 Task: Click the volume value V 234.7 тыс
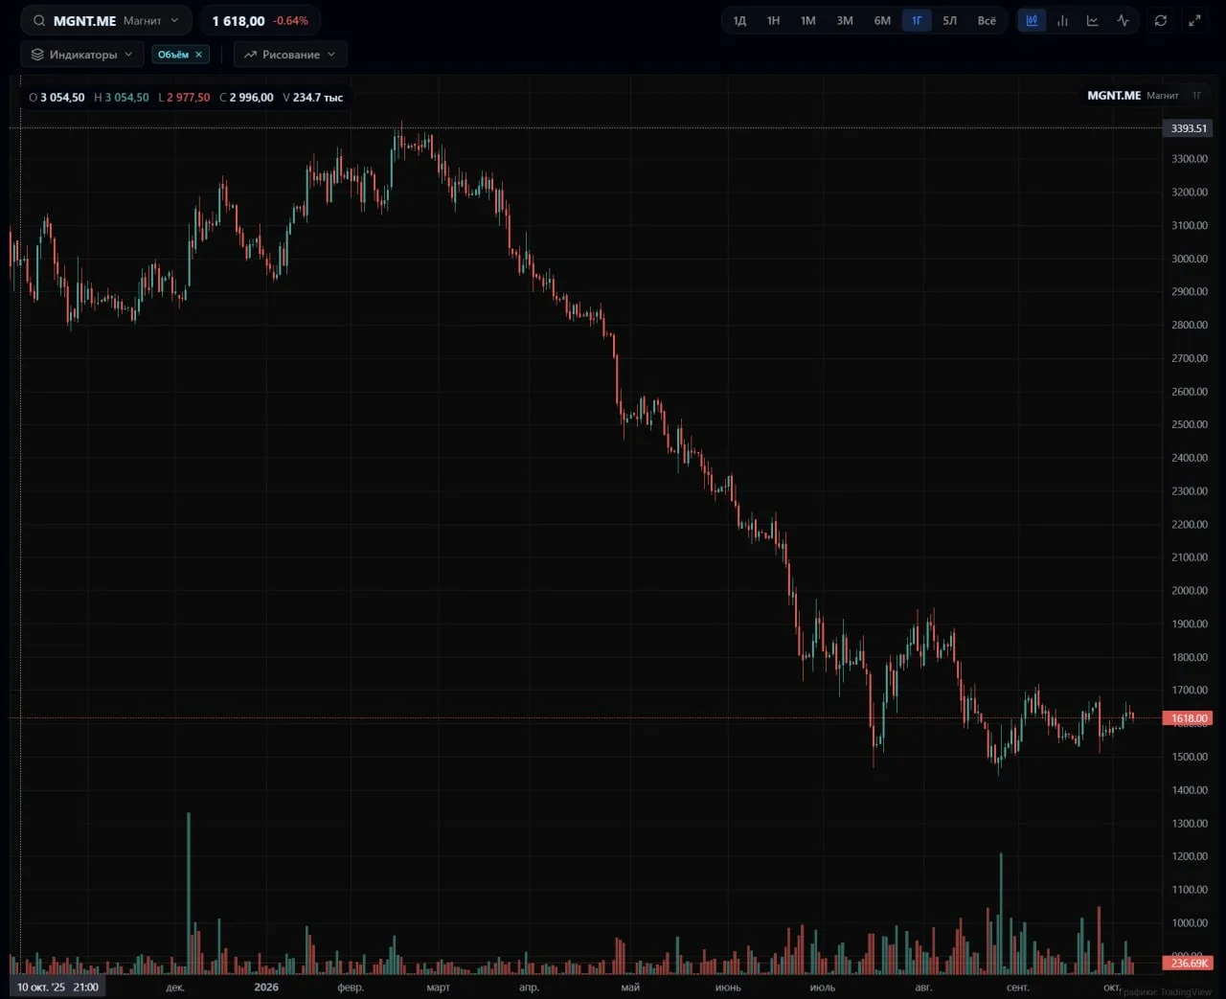pos(312,98)
